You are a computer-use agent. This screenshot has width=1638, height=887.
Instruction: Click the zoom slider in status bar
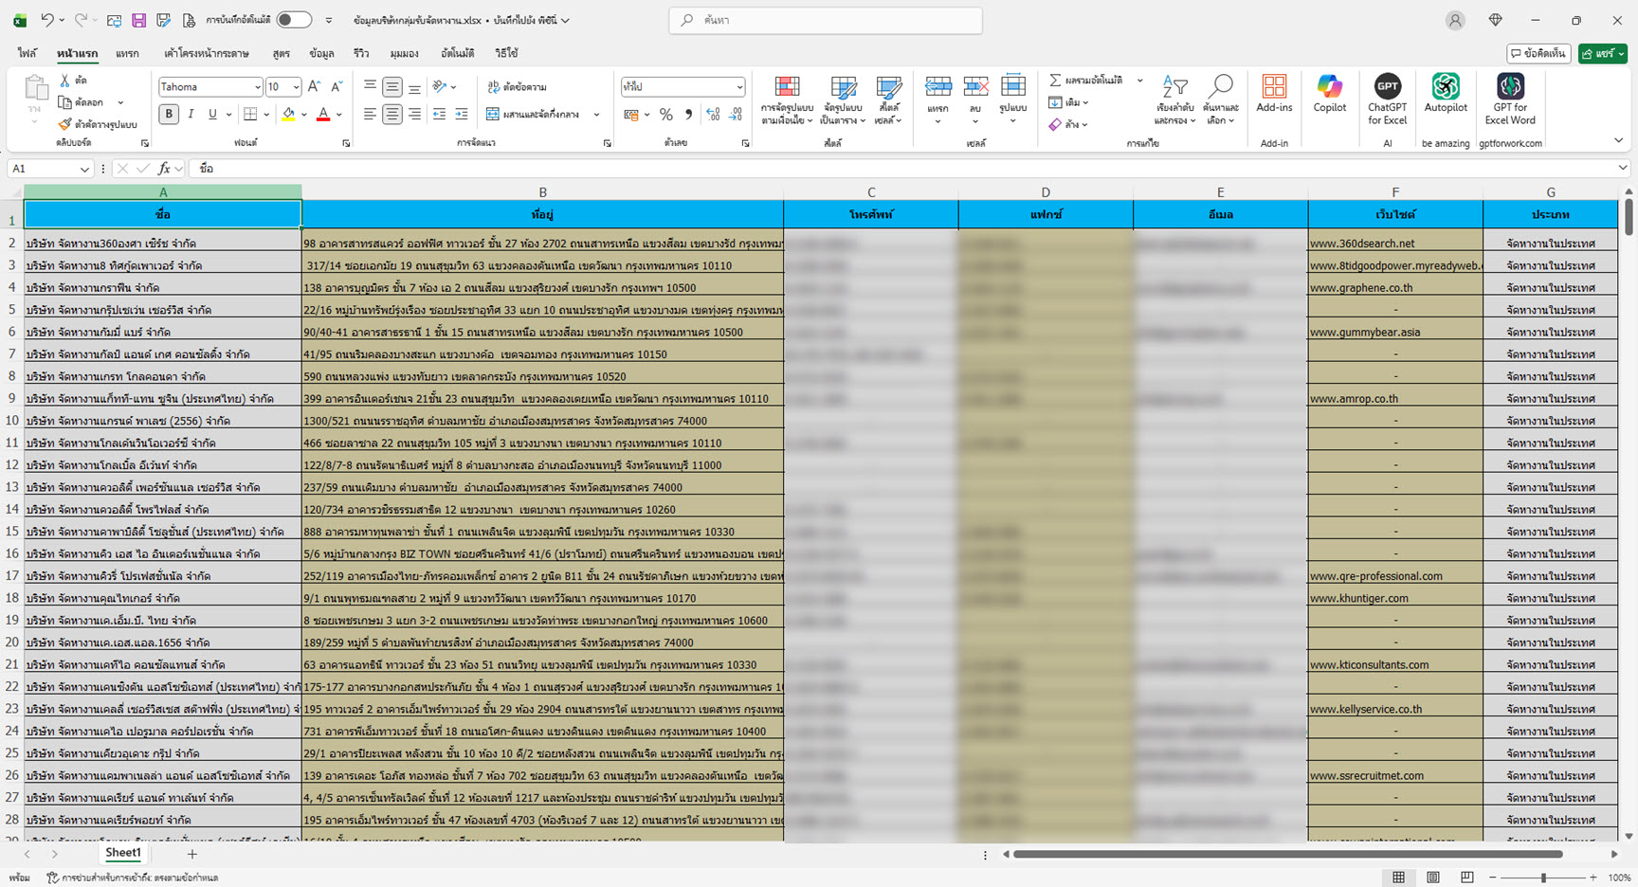pyautogui.click(x=1543, y=878)
